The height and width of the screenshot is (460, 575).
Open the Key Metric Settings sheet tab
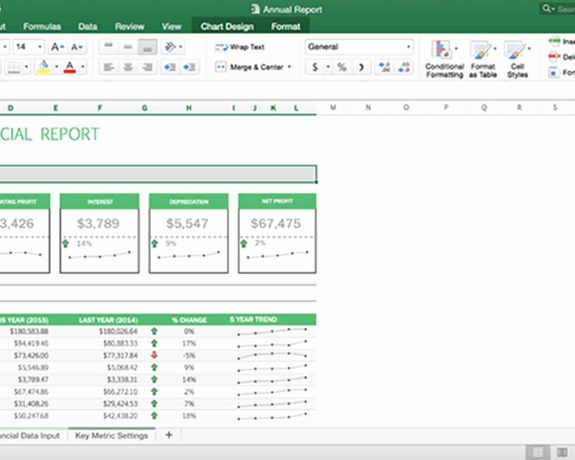pos(111,434)
